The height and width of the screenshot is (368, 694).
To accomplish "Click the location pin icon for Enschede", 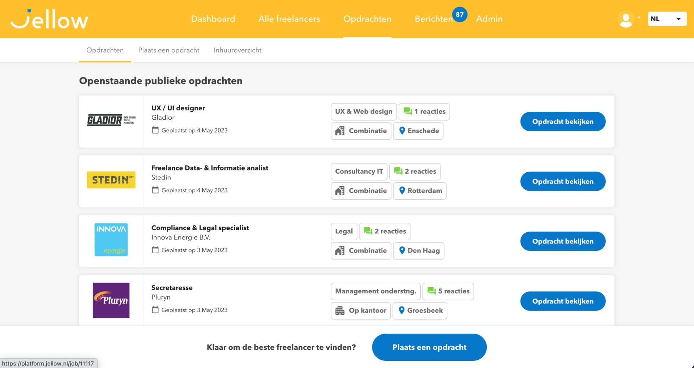I will pos(402,131).
